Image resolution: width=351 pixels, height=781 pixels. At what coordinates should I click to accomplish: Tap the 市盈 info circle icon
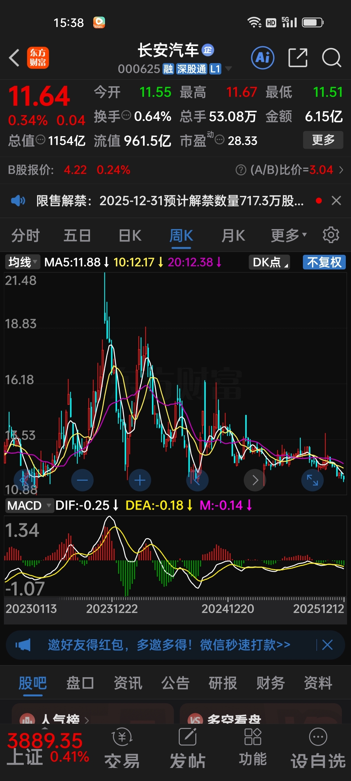tap(220, 140)
